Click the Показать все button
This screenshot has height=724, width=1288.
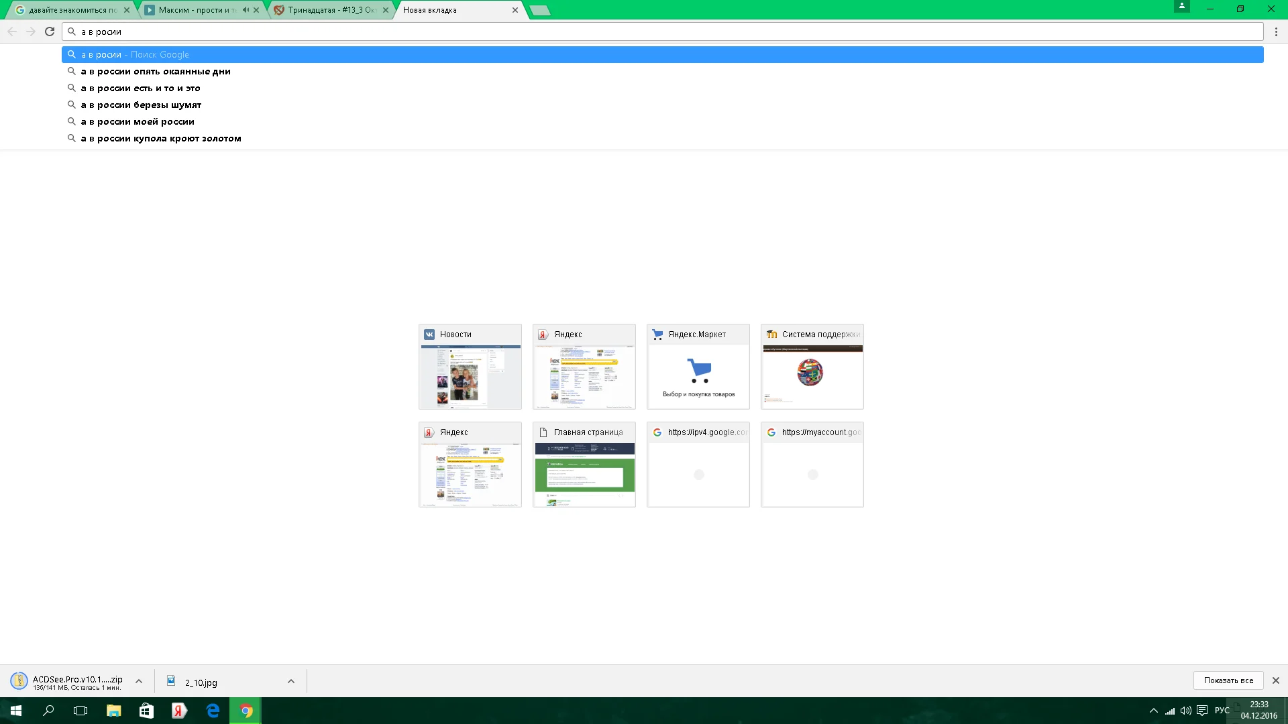coord(1228,680)
